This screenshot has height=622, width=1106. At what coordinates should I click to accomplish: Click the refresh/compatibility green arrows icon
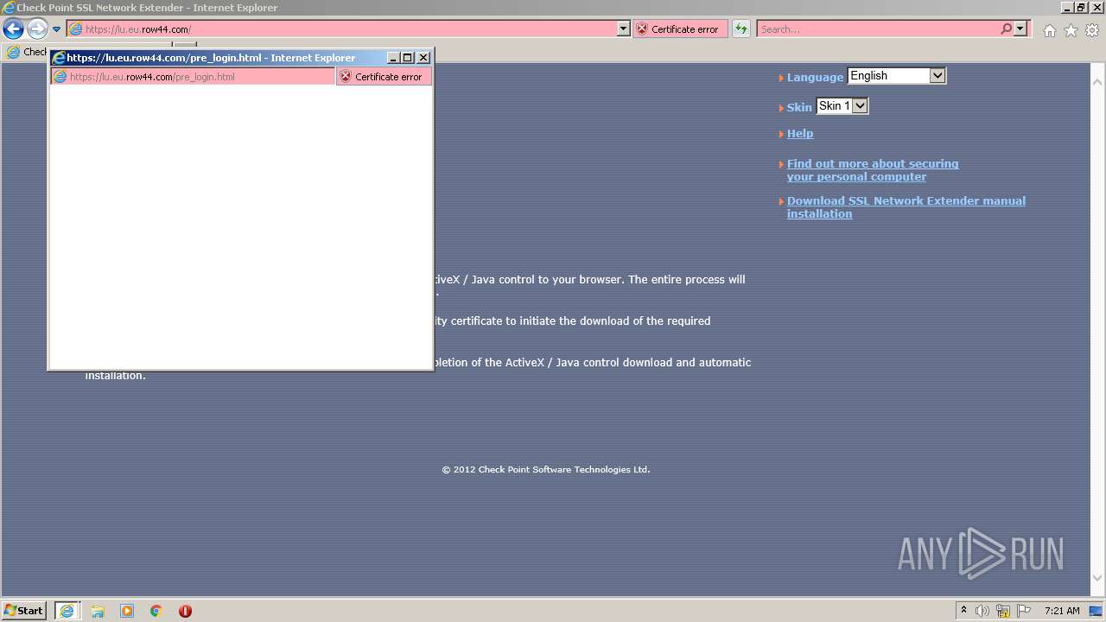pos(741,29)
